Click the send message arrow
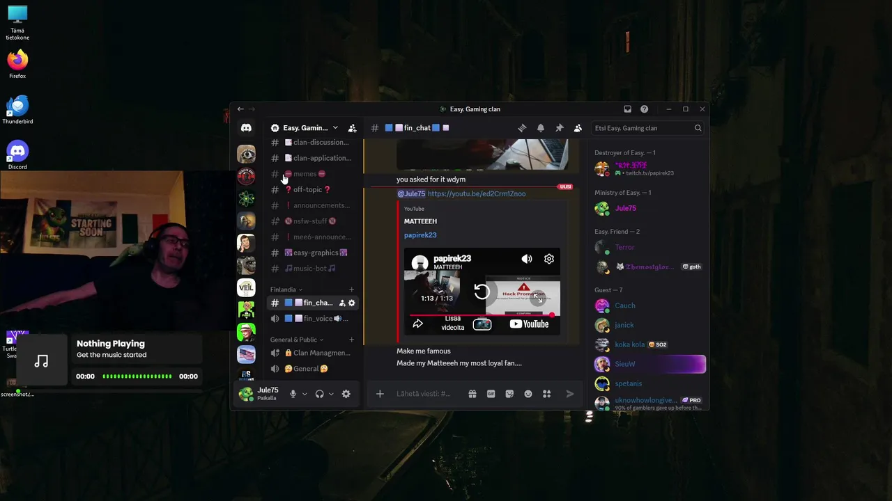Screen dimensions: 892x501 (570, 394)
